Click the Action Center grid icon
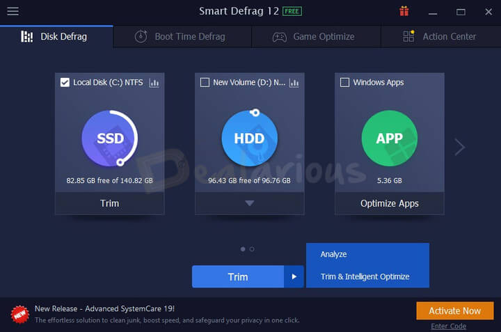501x332 pixels. 408,36
